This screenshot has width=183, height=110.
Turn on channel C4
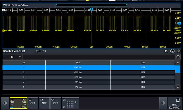(56, 103)
